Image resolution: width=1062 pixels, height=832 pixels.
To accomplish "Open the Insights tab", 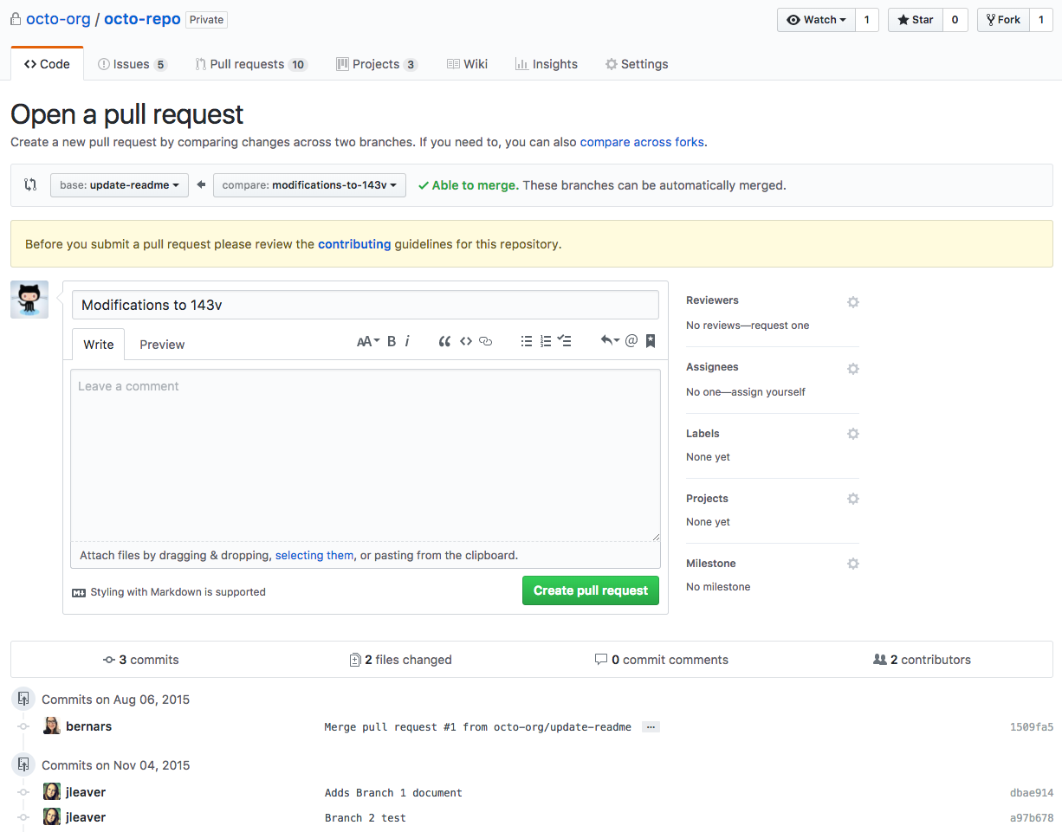I will 547,64.
